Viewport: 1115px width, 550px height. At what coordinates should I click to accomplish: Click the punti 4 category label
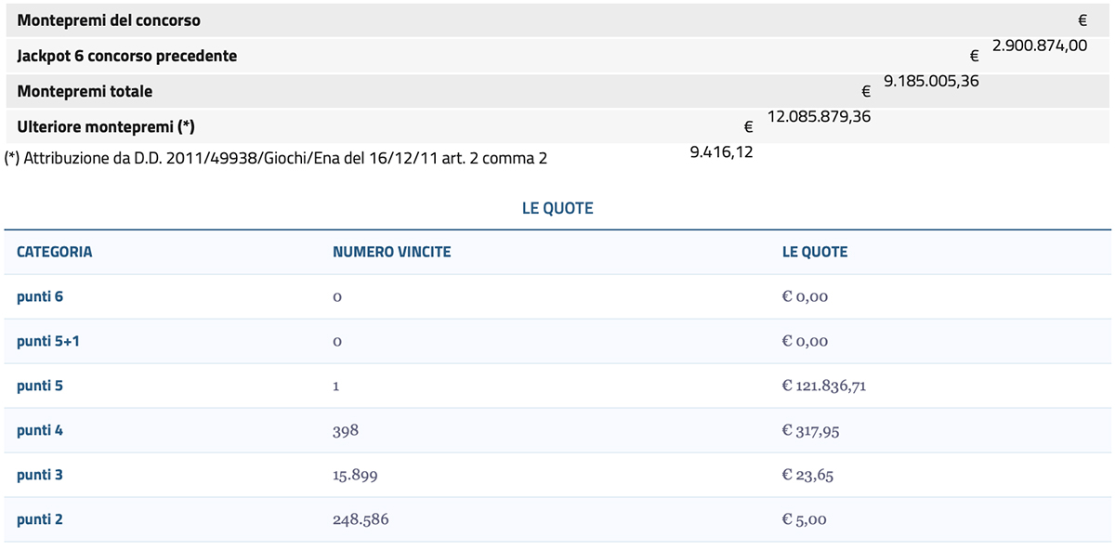pyautogui.click(x=40, y=430)
